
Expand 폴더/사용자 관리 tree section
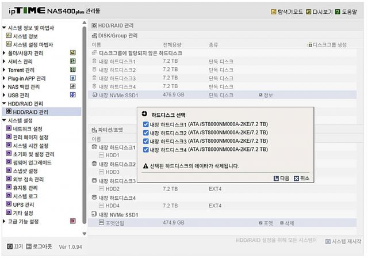(4, 53)
